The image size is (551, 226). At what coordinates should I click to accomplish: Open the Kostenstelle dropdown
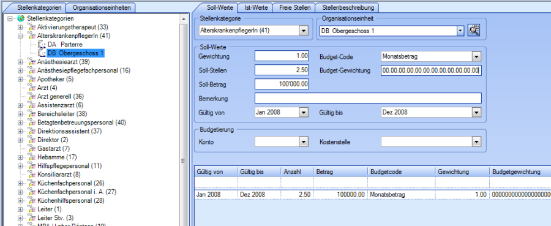pos(476,142)
